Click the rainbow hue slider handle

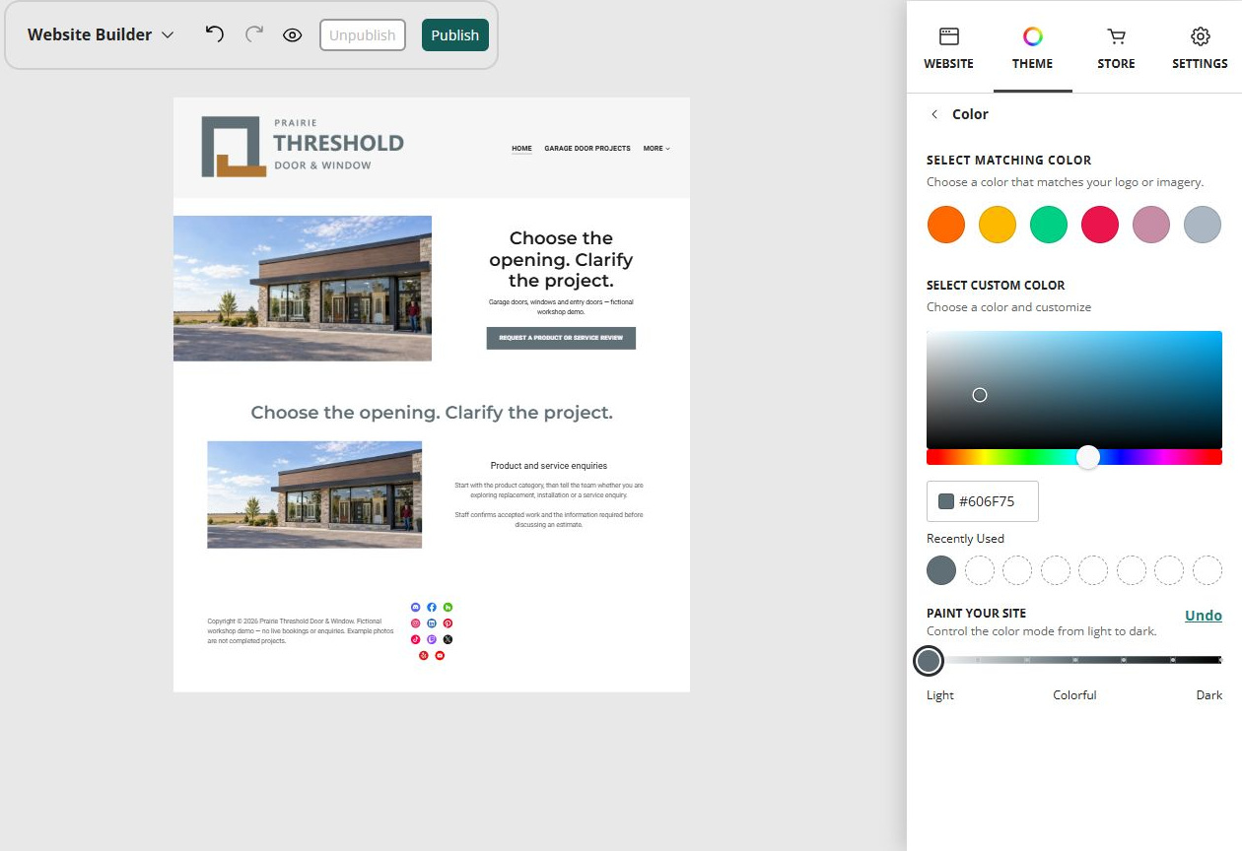pyautogui.click(x=1088, y=457)
